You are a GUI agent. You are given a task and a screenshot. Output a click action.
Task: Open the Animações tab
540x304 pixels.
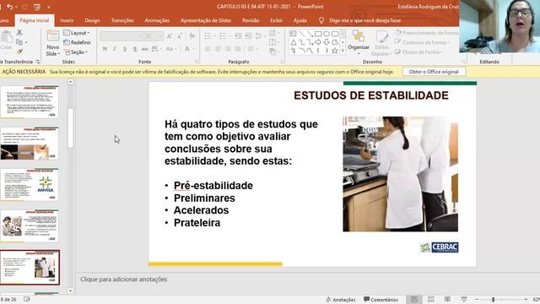click(157, 20)
